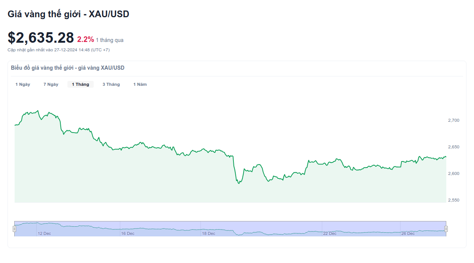
Task: Click the 2,650 y-axis label
Action: tap(453, 147)
